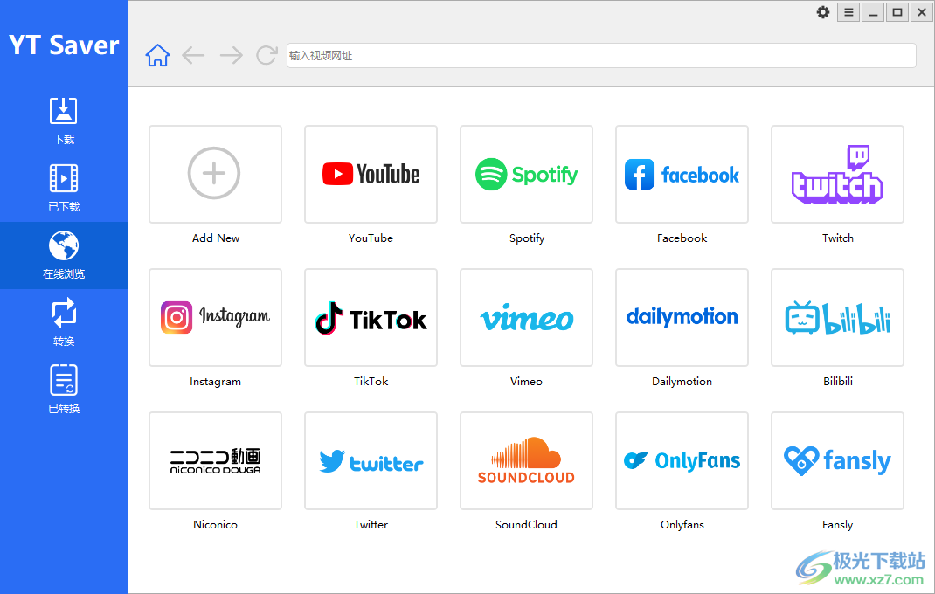
Task: Open the 已转换 converted files section
Action: [63, 390]
